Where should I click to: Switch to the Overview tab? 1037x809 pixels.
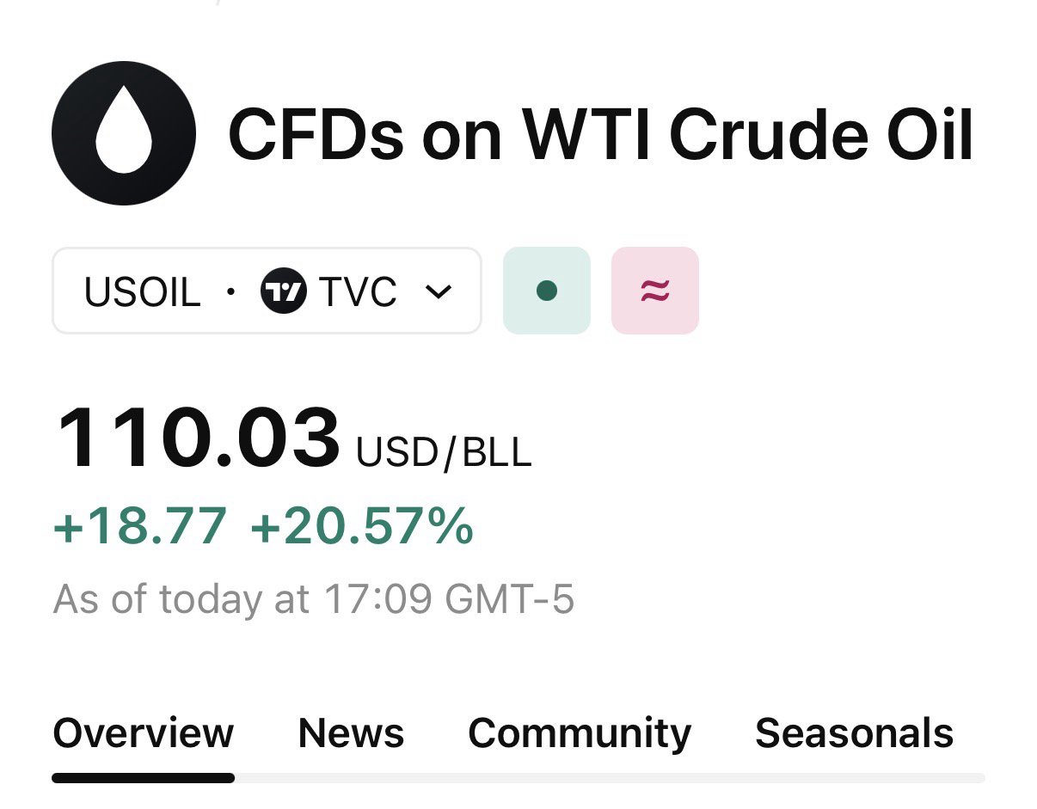[x=143, y=733]
